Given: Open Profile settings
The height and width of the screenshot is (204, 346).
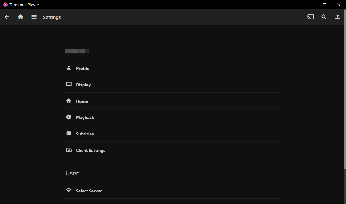Looking at the screenshot, I should (83, 68).
